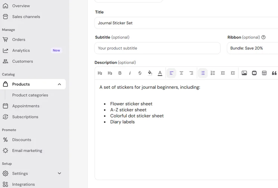Screen dimensions: 278x188
Task: Increase indent of the list
Action: (233, 73)
